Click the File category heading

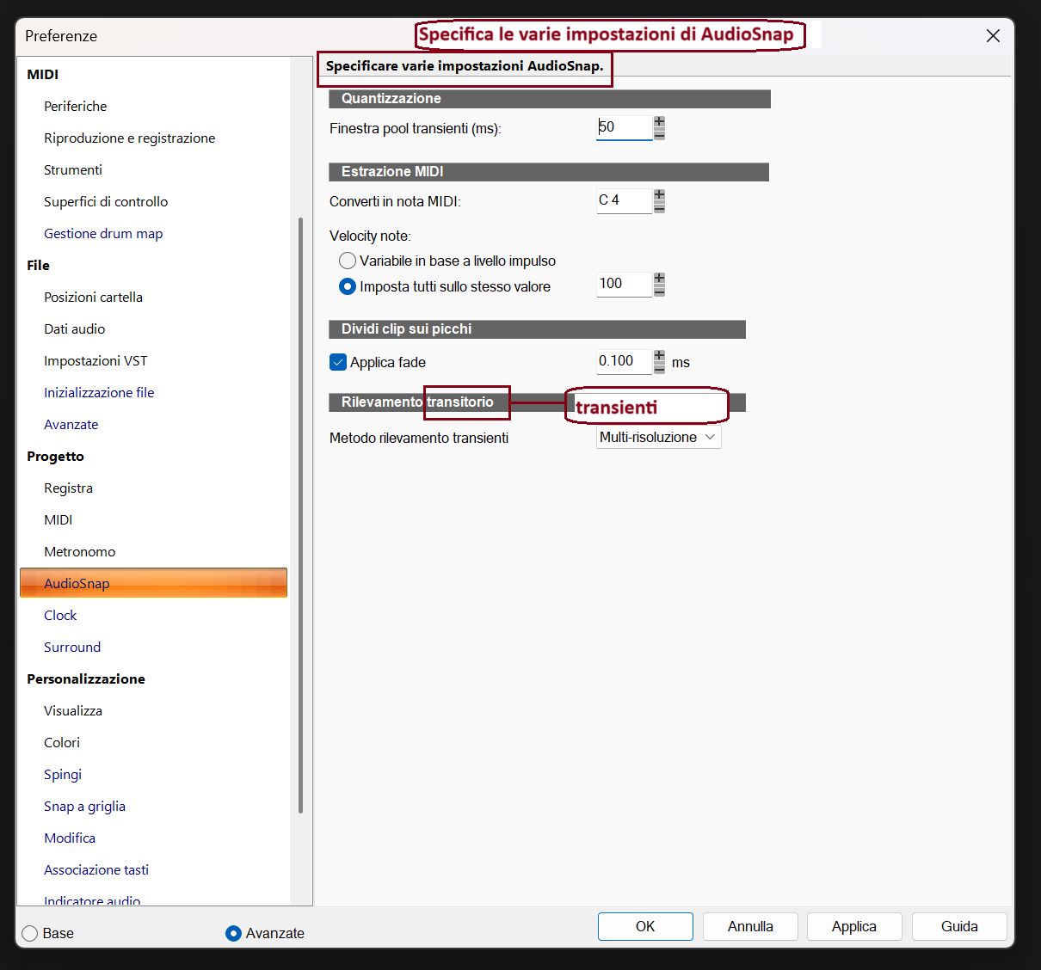[38, 265]
